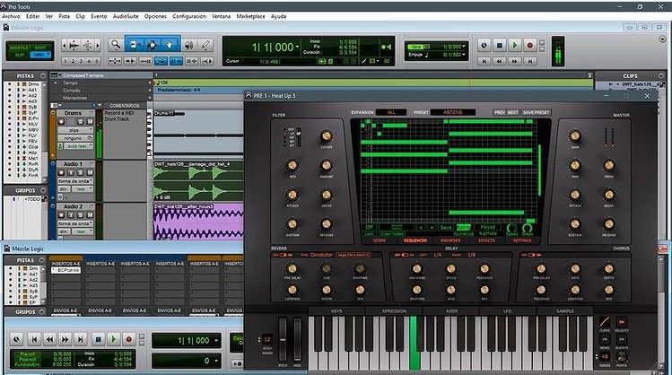Click Rewind in Edit window transport
Screen dimensions: 672x375
[x=499, y=61]
